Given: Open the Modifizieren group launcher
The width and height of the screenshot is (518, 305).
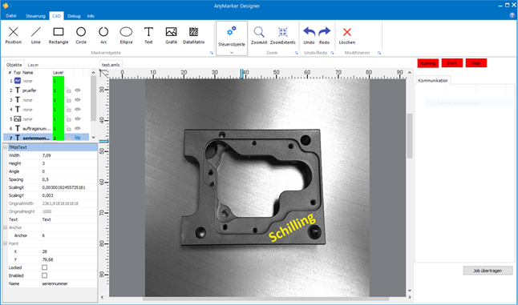Looking at the screenshot, I should (379, 53).
